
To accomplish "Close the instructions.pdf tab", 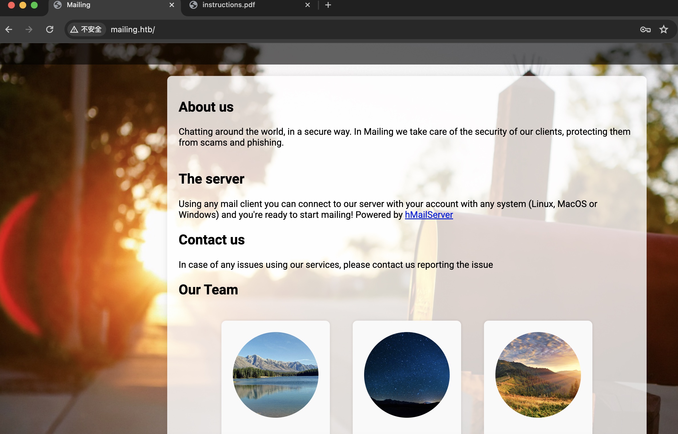I will point(308,5).
